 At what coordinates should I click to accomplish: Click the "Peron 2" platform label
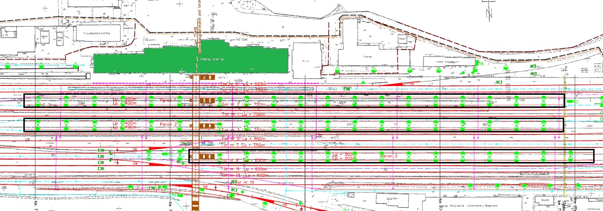(x=169, y=125)
